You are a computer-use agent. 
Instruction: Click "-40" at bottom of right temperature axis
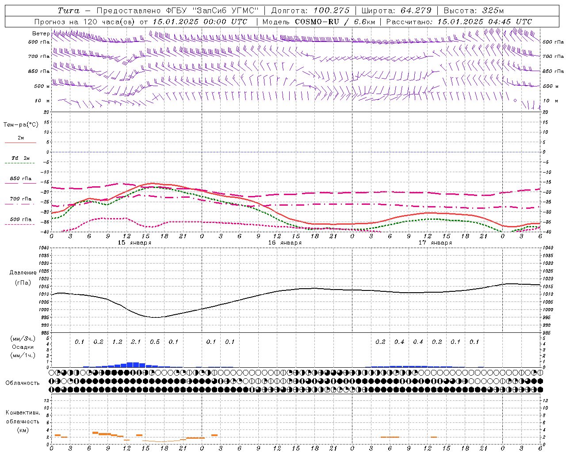(547, 232)
